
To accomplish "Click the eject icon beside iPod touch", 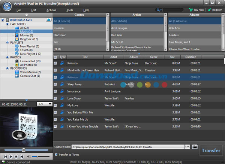I will pos(49,19).
